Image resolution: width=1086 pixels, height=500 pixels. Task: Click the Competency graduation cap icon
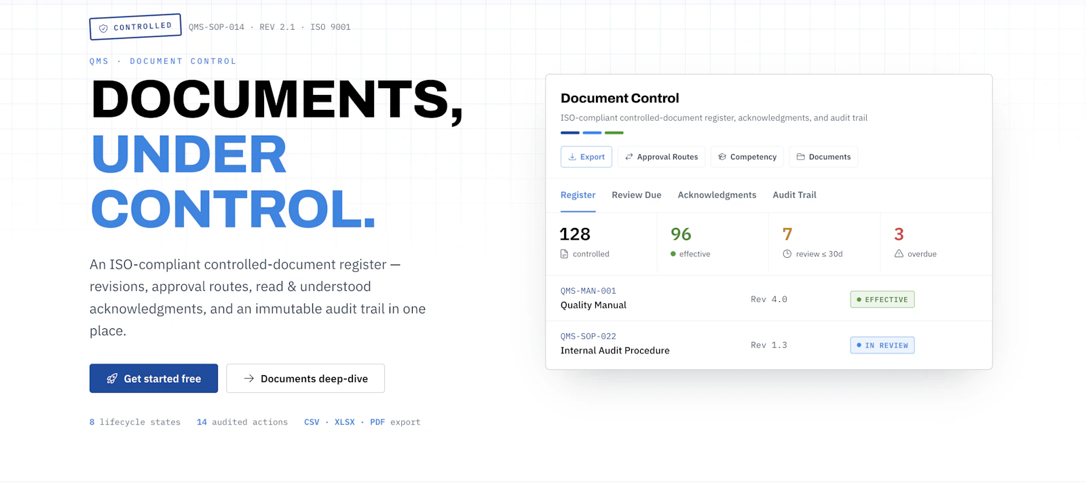click(722, 157)
